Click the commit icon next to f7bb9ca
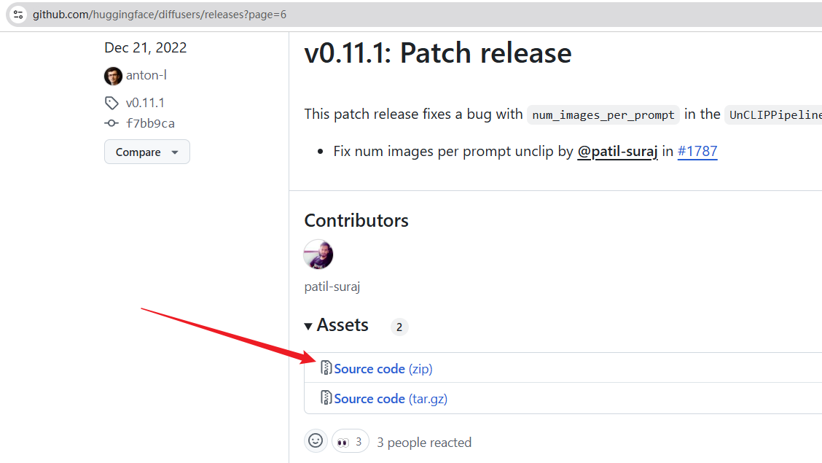 point(111,123)
